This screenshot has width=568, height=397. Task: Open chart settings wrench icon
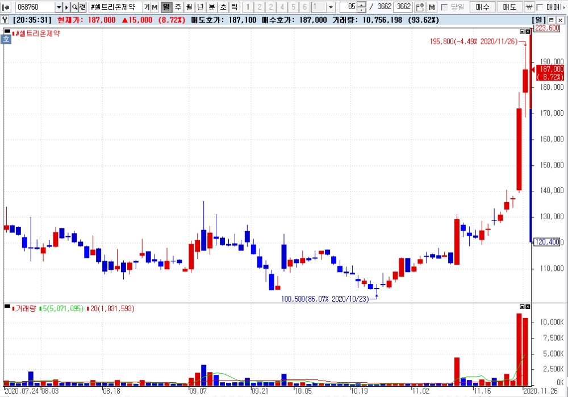pyautogui.click(x=5, y=20)
